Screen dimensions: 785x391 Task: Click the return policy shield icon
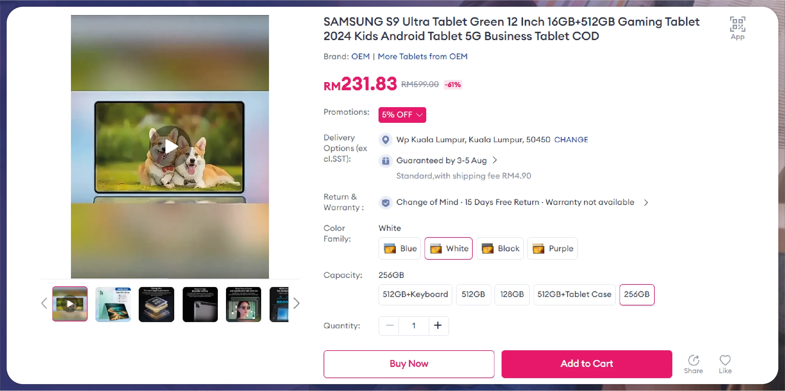[x=385, y=203]
